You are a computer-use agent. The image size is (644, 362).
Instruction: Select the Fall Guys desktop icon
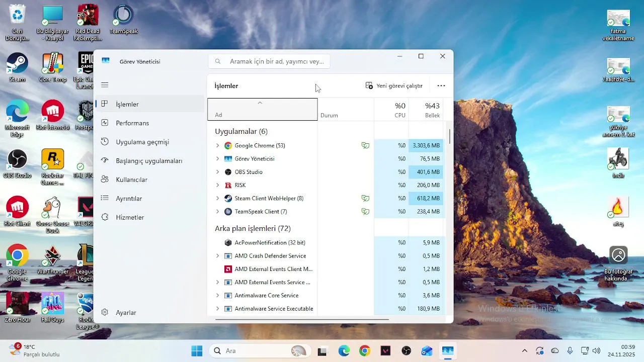[x=53, y=308]
